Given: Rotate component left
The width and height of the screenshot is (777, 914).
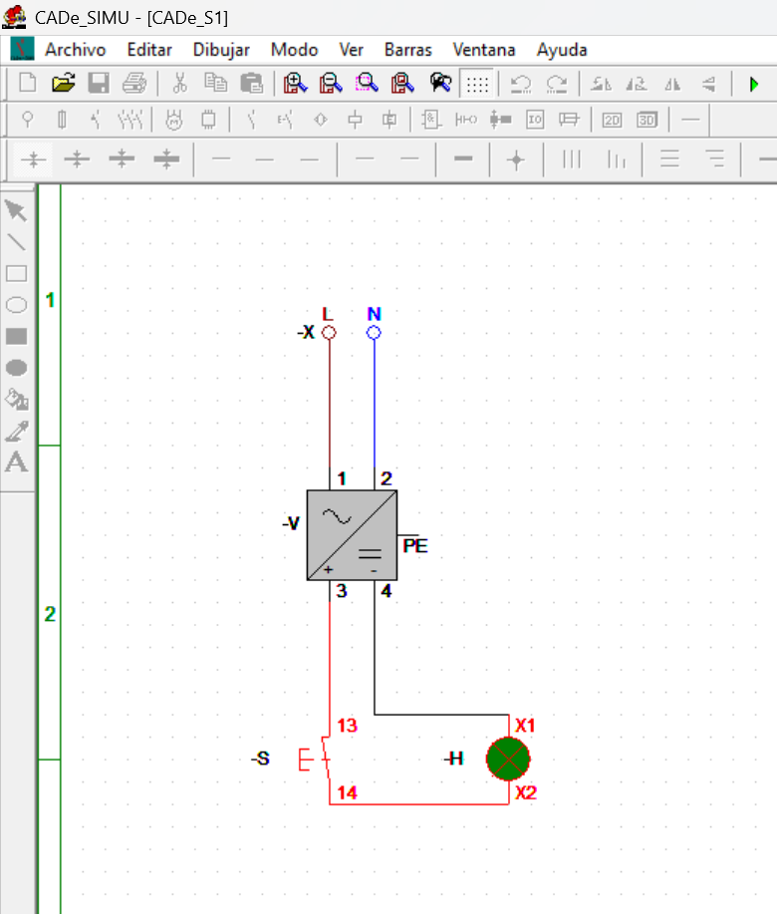Looking at the screenshot, I should (601, 85).
